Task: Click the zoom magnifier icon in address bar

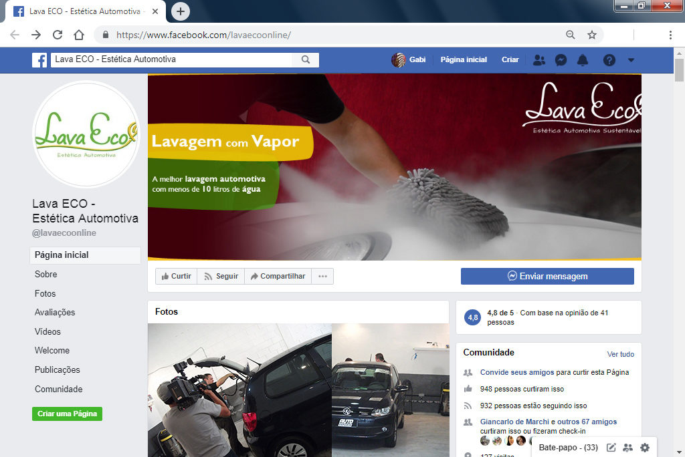Action: pyautogui.click(x=570, y=35)
